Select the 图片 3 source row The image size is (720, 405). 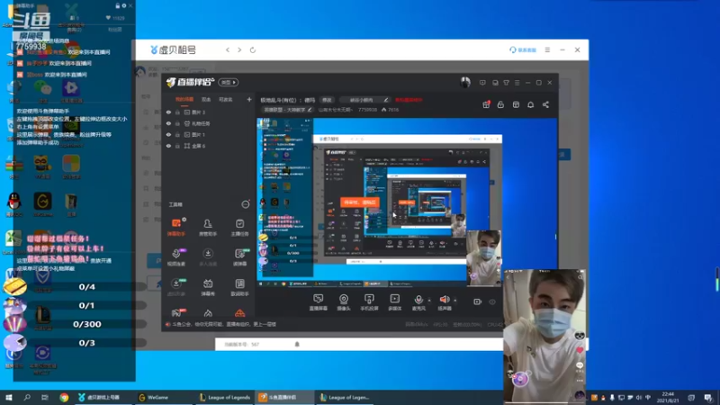208,112
